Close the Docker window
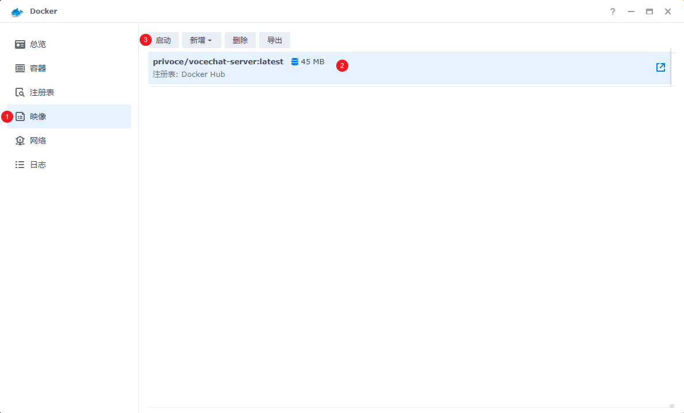This screenshot has height=413, width=684. [667, 11]
